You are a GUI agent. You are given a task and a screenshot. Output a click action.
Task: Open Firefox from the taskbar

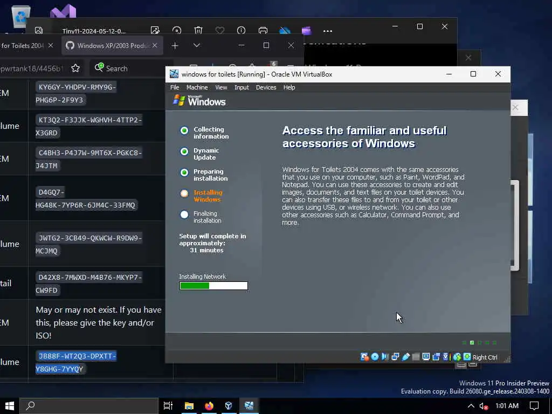point(209,406)
